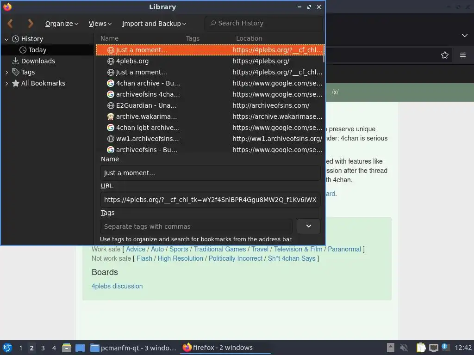The image size is (474, 355).
Task: Click the history list scrollbar
Action: pyautogui.click(x=324, y=54)
